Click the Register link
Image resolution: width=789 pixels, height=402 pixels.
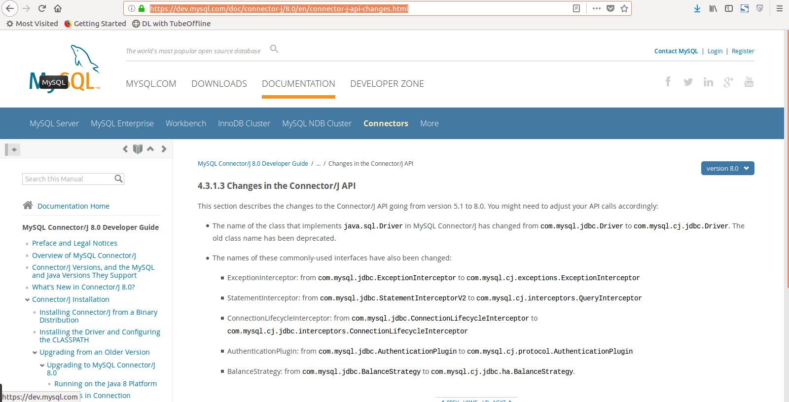pos(743,51)
